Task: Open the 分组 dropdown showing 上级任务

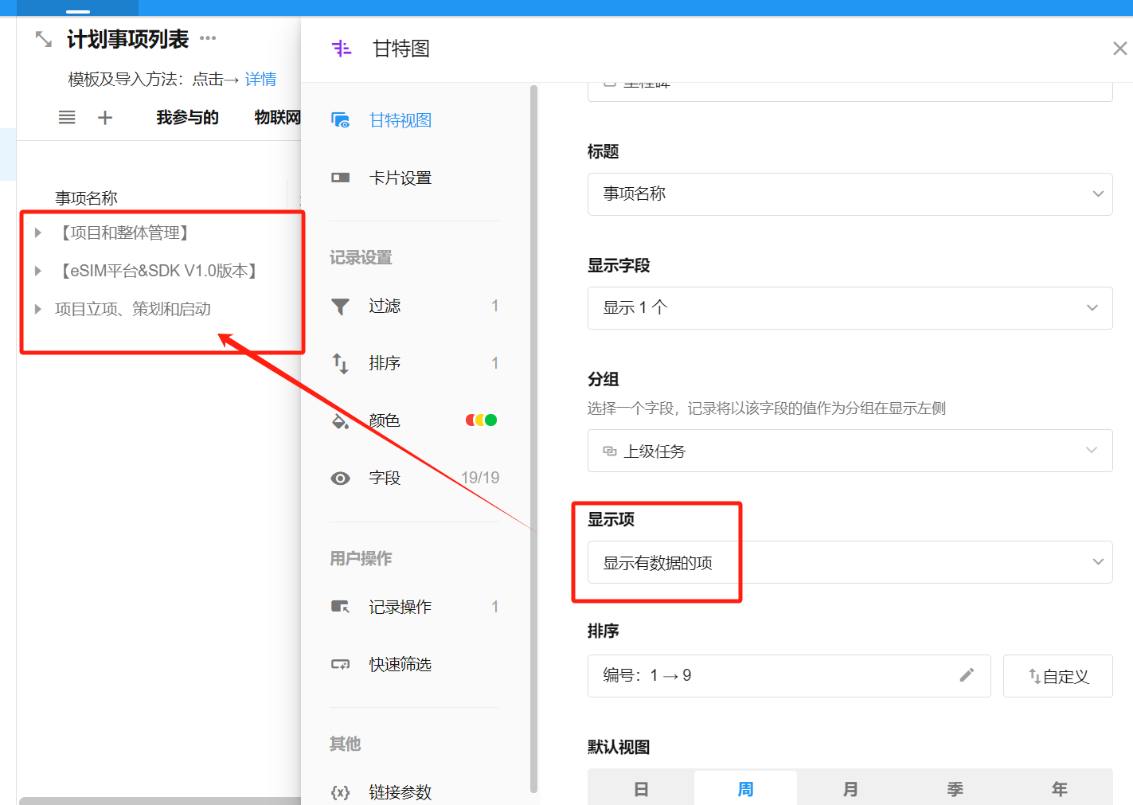Action: coord(850,451)
